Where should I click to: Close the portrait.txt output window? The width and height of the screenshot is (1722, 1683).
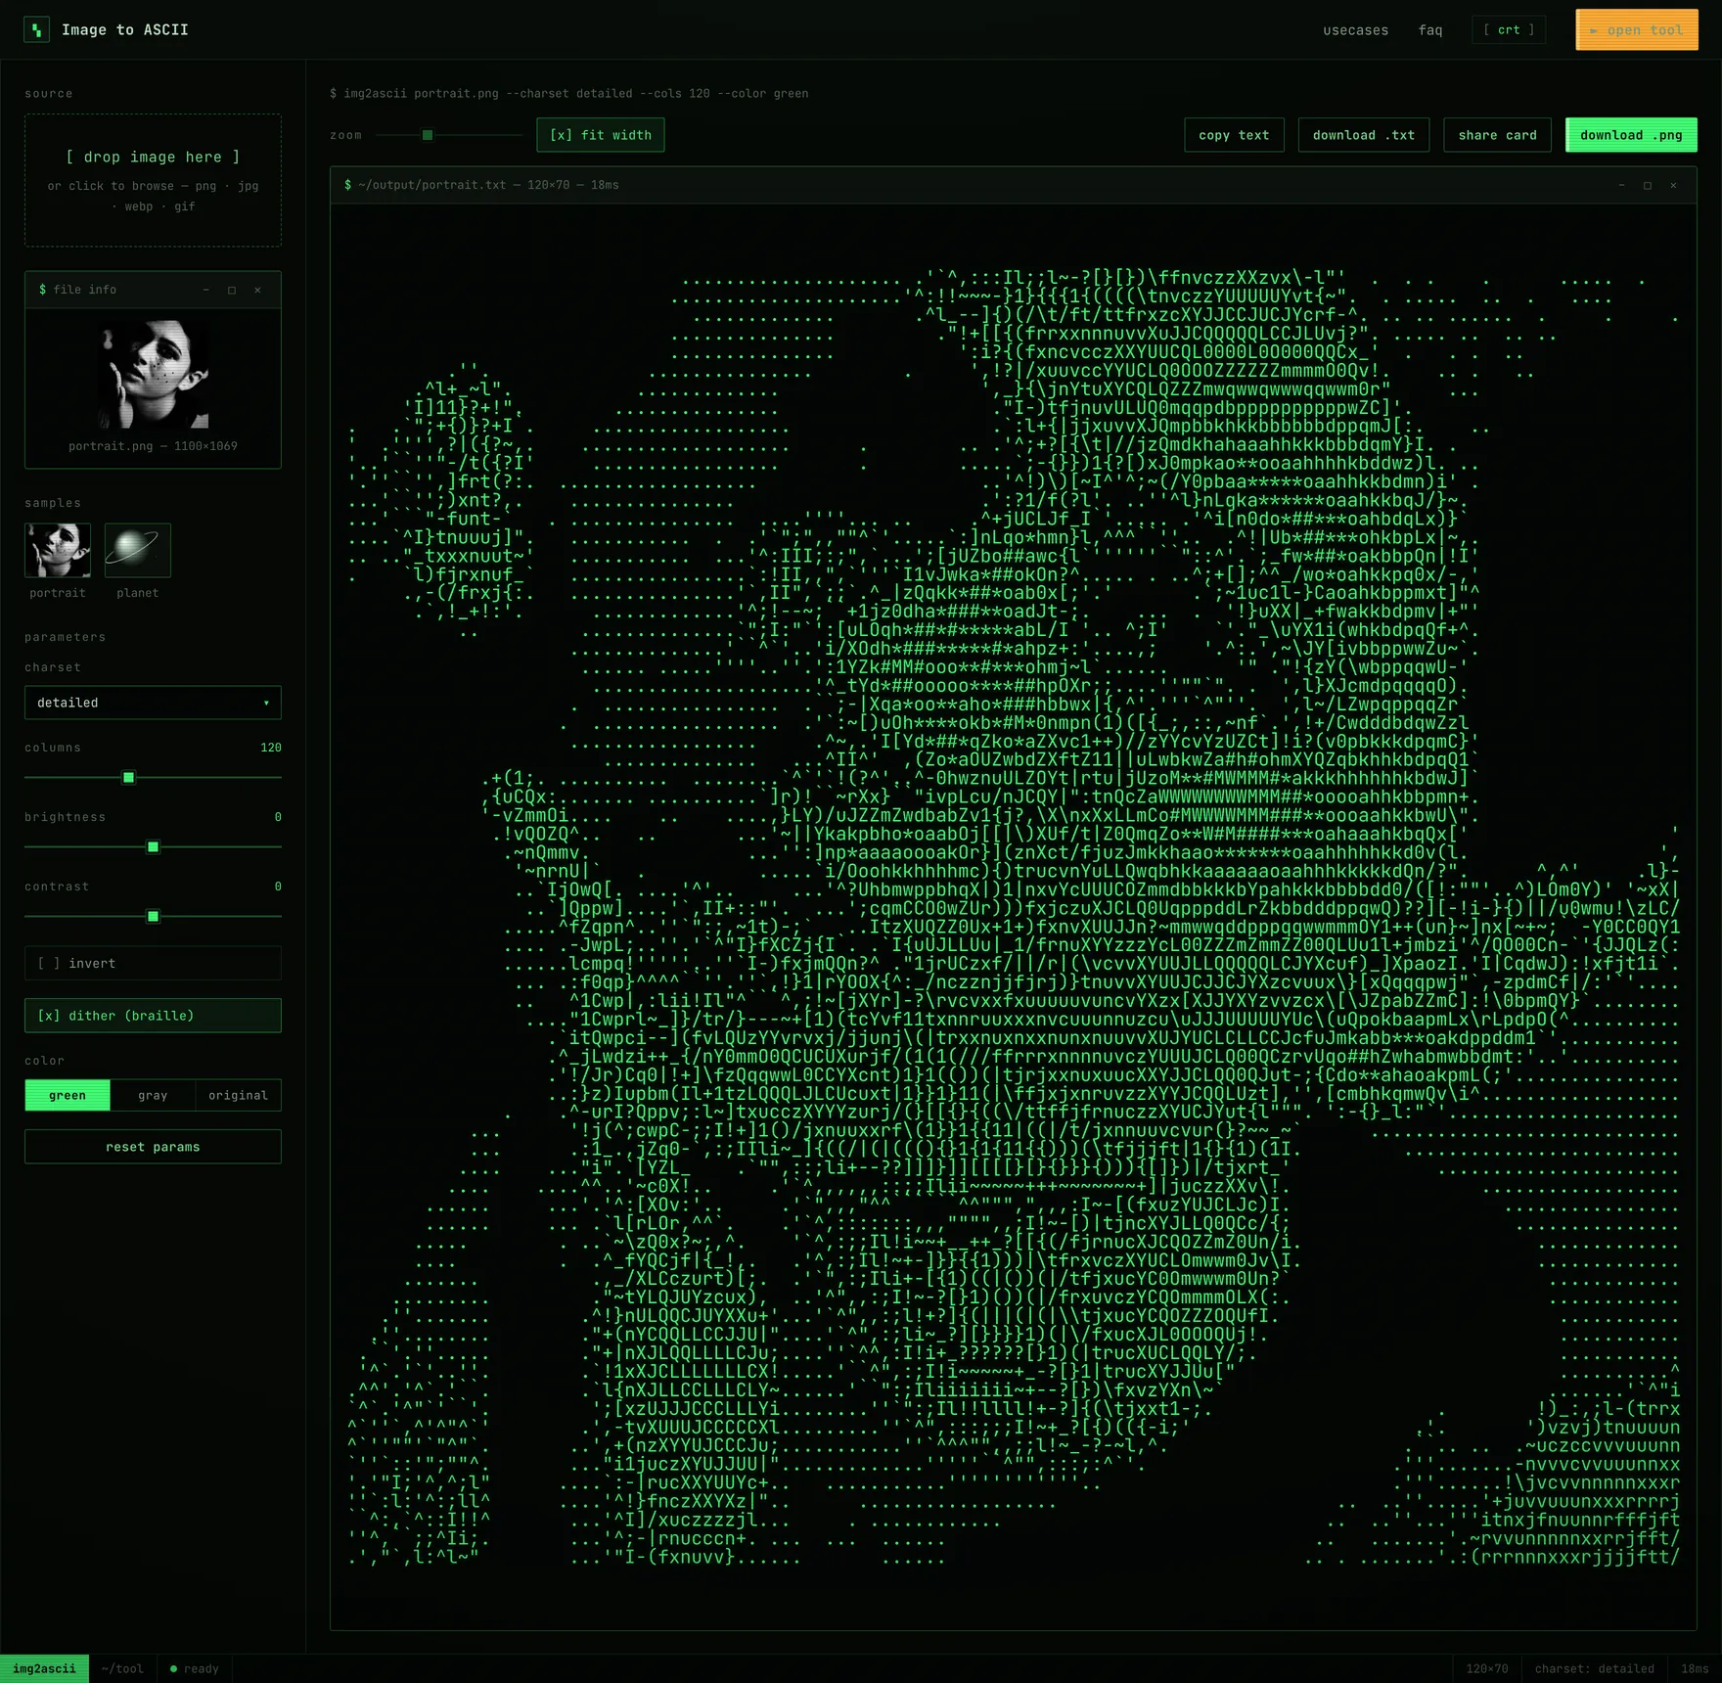pos(1673,185)
